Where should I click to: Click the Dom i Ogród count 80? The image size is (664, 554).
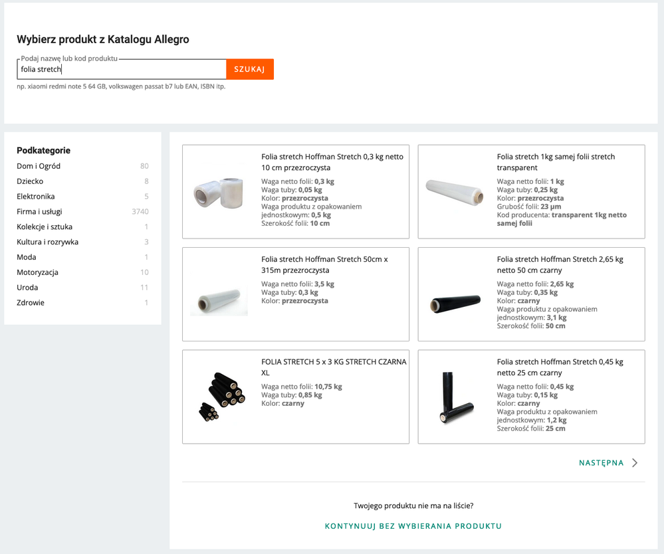pos(144,166)
